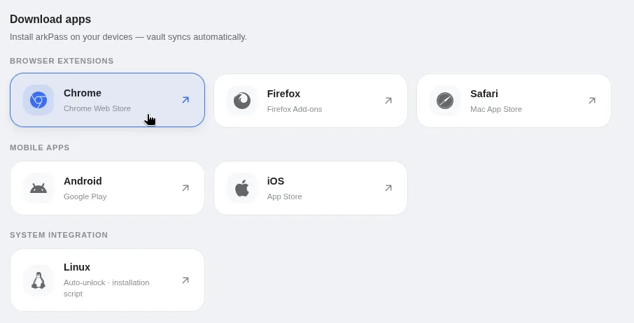Image resolution: width=634 pixels, height=323 pixels.
Task: Select the iOS card title
Action: (x=275, y=181)
